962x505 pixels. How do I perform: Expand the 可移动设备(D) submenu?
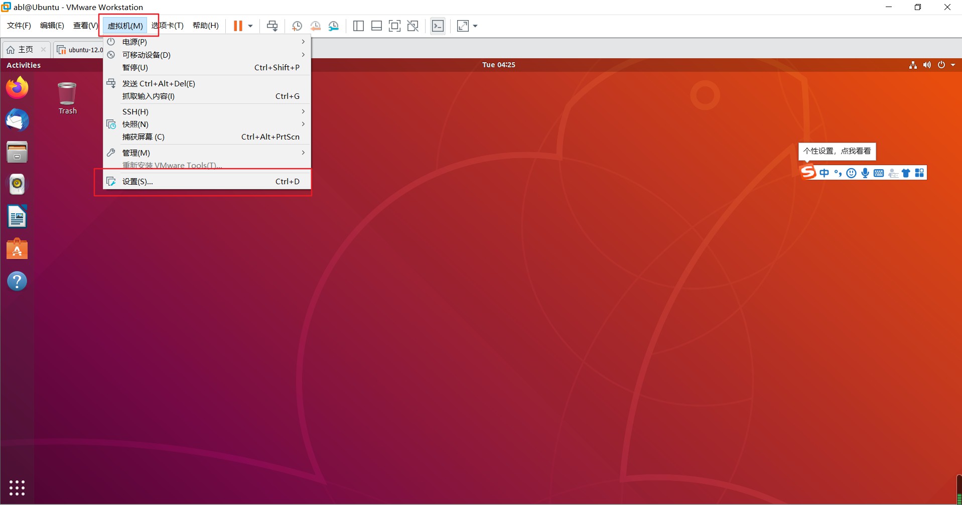[x=207, y=55]
